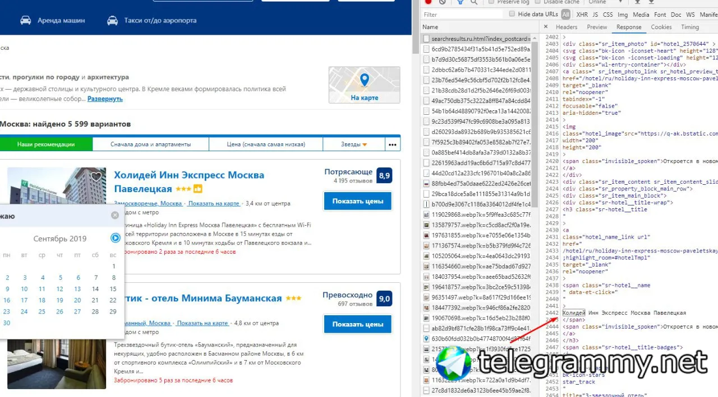Check Hide data URLs
The width and height of the screenshot is (718, 397).
[x=512, y=14]
